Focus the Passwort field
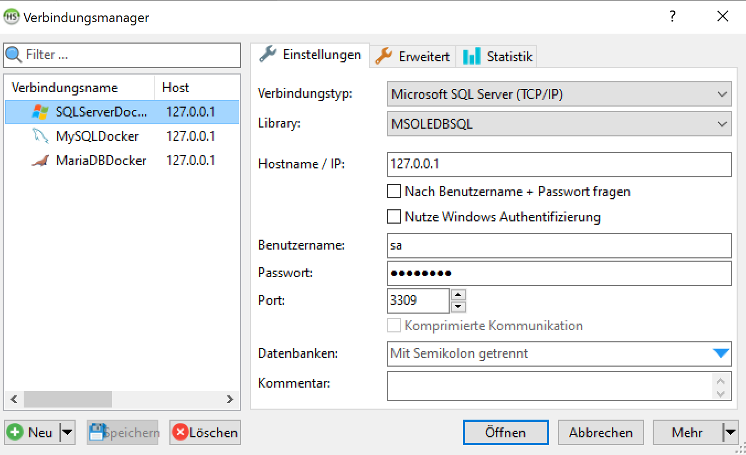Screen dimensions: 746x455 (559, 273)
